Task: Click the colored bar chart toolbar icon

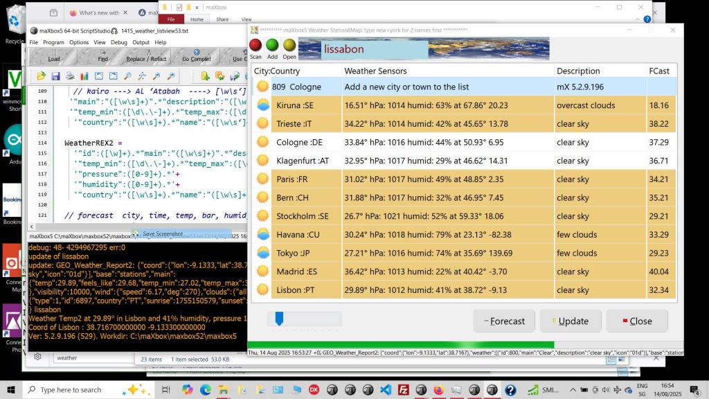Action: pyautogui.click(x=84, y=76)
